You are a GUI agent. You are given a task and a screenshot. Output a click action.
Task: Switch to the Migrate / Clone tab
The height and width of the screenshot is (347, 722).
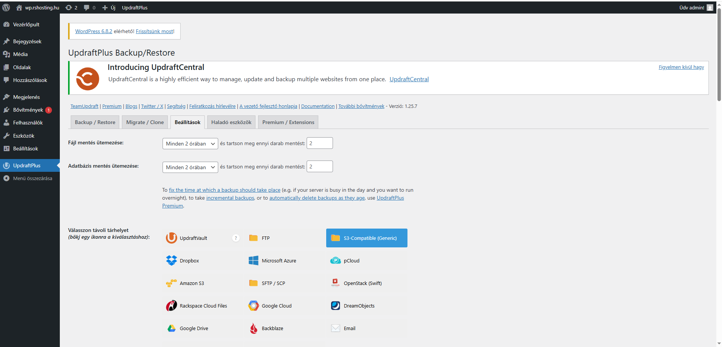point(145,122)
